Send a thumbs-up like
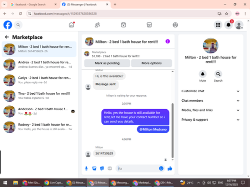The image size is (250, 187). click(170, 169)
